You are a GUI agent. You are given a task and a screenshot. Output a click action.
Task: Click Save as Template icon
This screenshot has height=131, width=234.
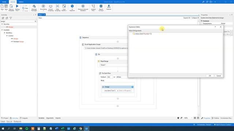pyautogui.click(x=11, y=8)
